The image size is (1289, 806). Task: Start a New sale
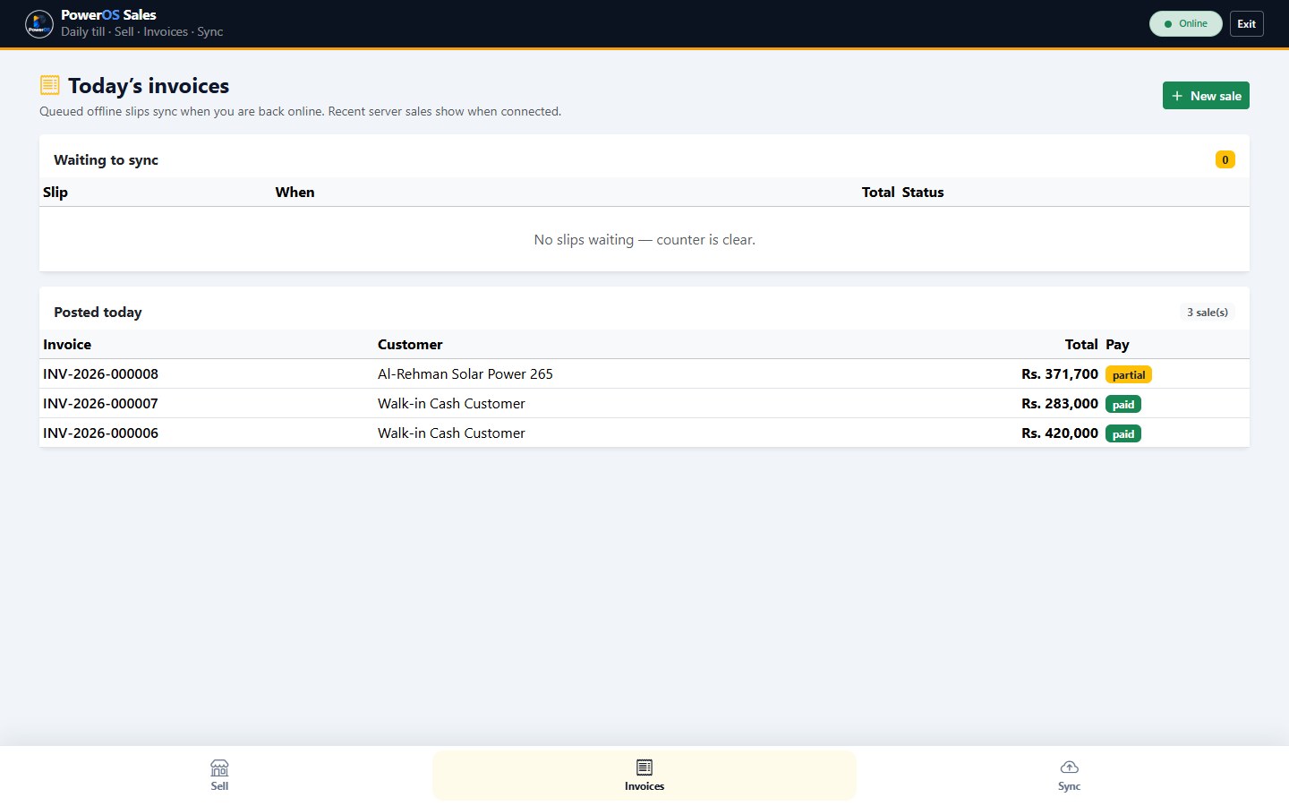click(x=1206, y=96)
